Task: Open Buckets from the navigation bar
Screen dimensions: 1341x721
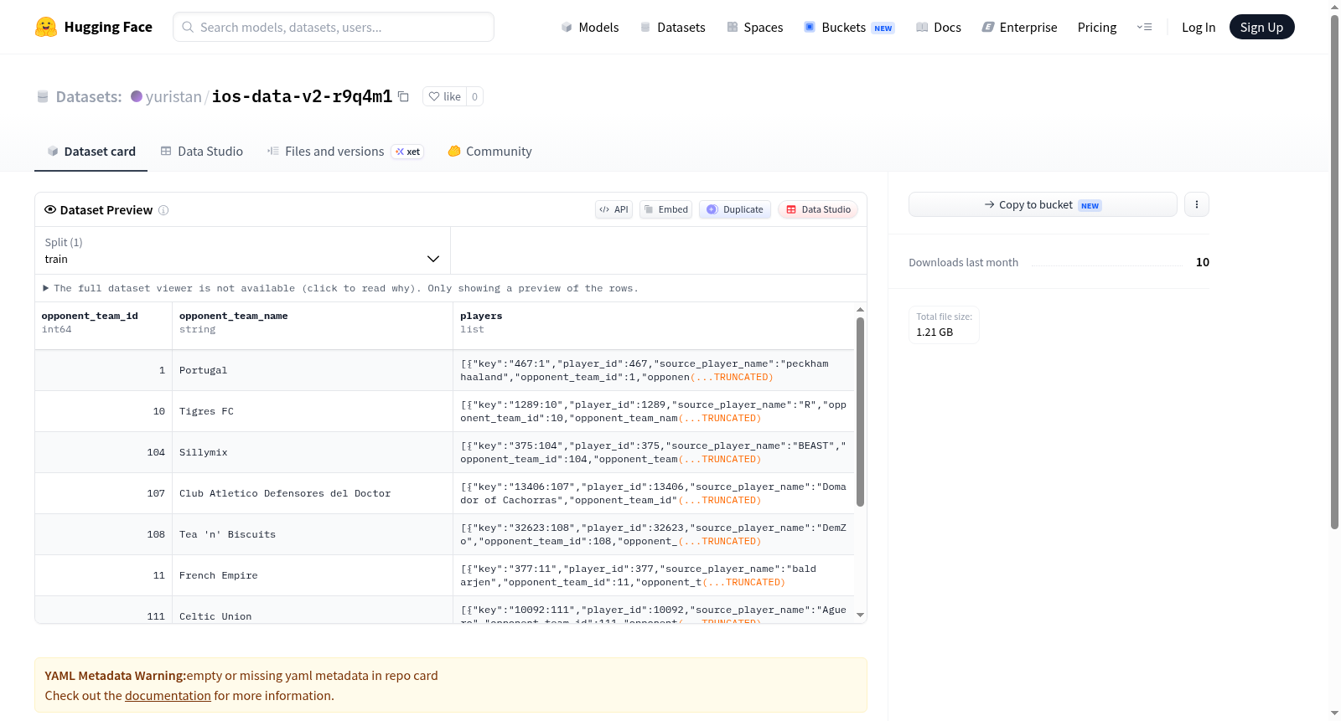Action: (x=849, y=27)
